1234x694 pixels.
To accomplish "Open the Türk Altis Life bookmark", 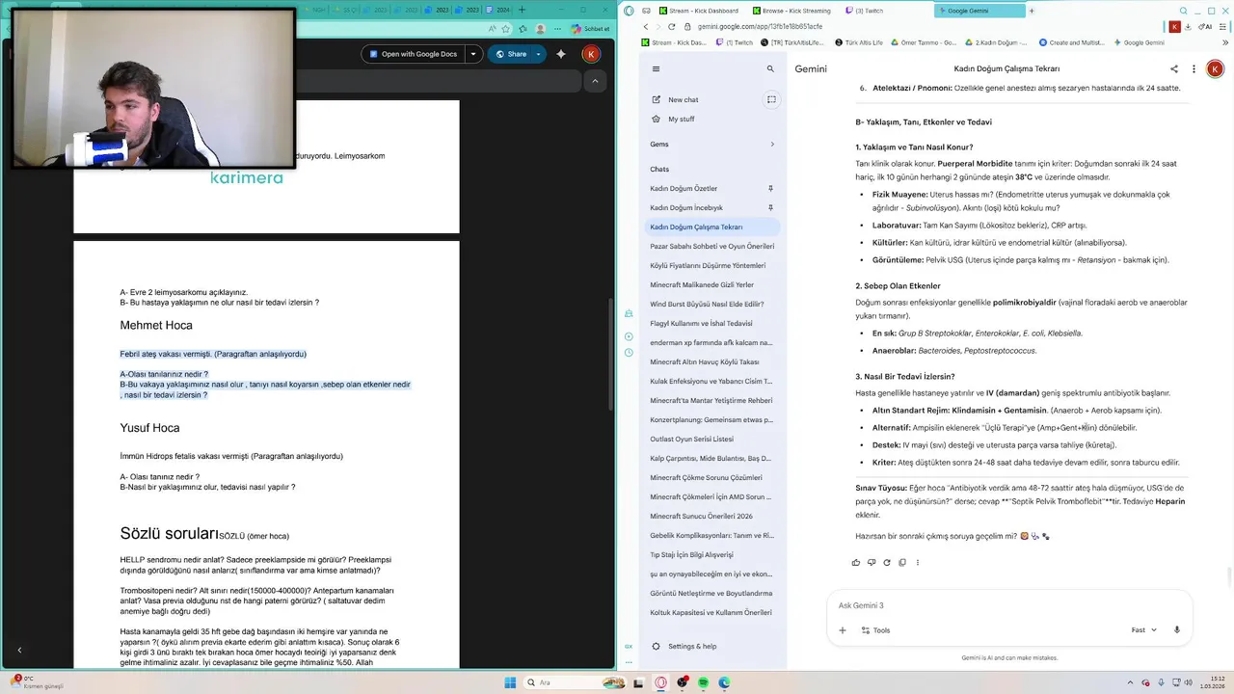I will pos(858,42).
